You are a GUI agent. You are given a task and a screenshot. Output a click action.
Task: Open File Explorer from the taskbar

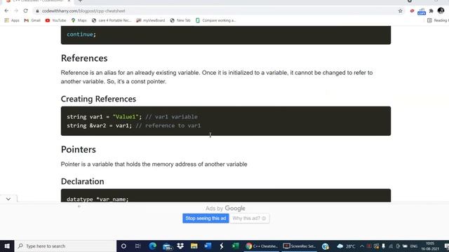tap(194, 246)
